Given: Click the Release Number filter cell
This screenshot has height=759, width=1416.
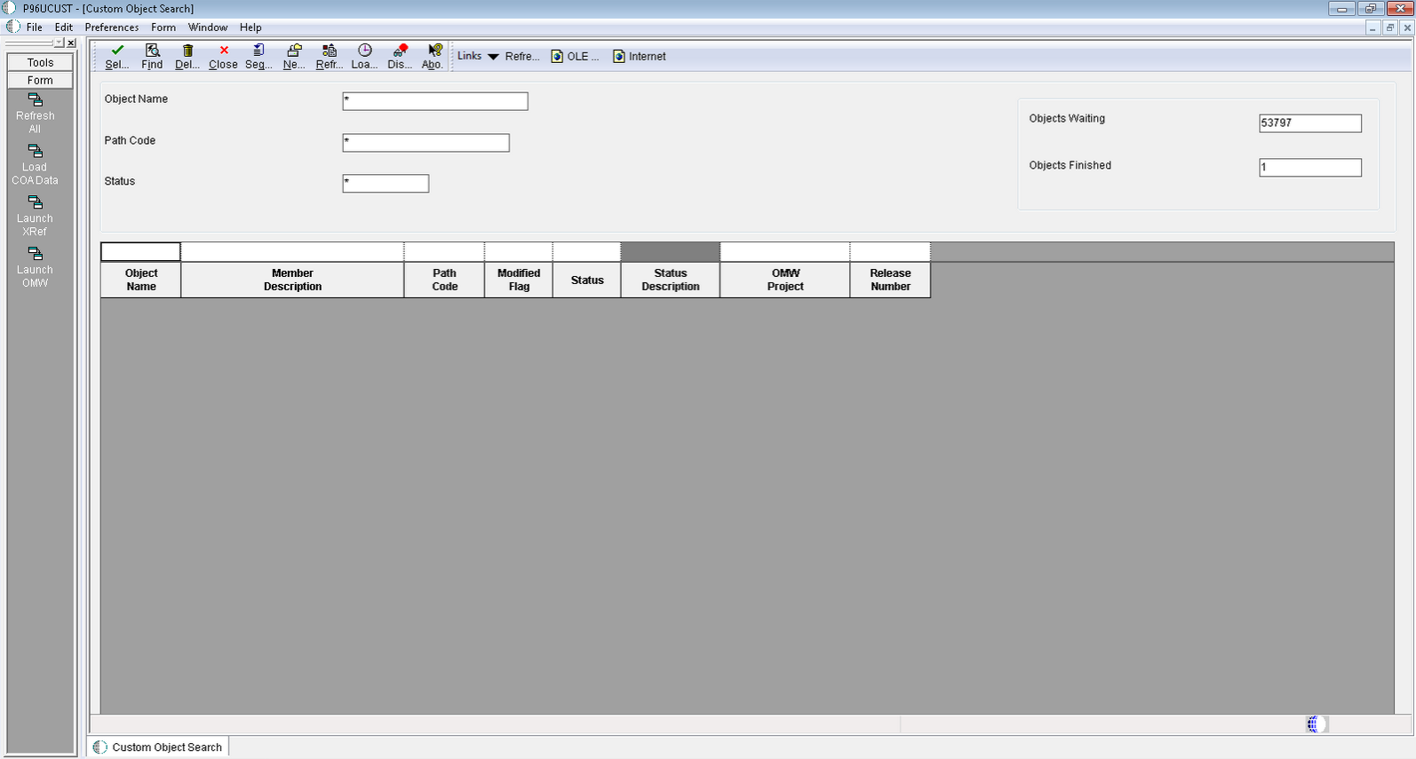Looking at the screenshot, I should click(x=890, y=252).
